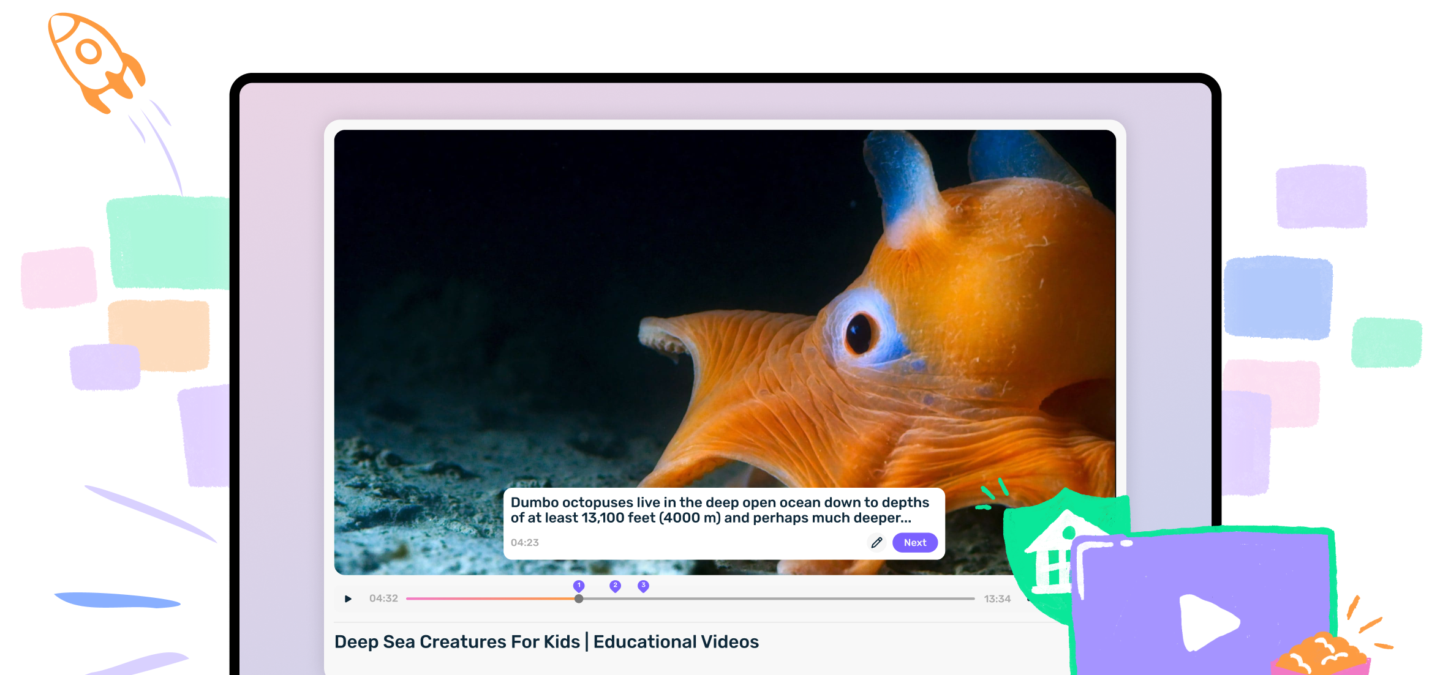
Task: Jump to timeline marker 3
Action: pyautogui.click(x=643, y=586)
